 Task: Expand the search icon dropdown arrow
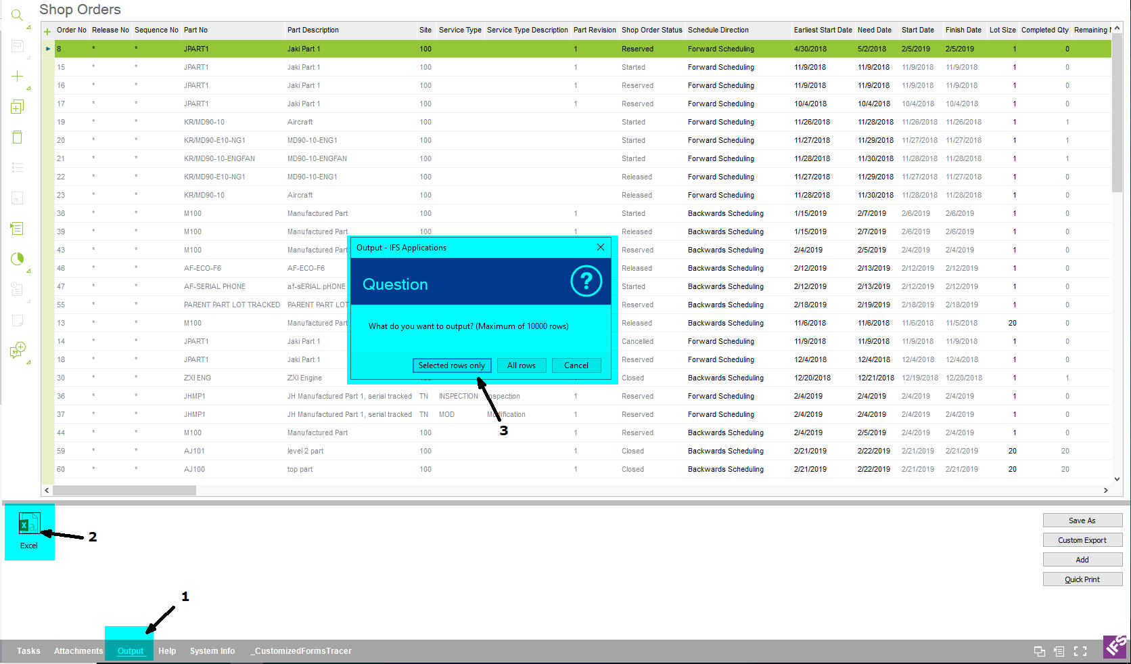[x=28, y=28]
